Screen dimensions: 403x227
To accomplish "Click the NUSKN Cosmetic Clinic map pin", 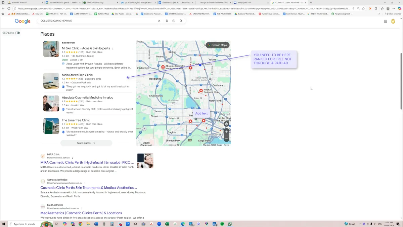I will point(201,90).
